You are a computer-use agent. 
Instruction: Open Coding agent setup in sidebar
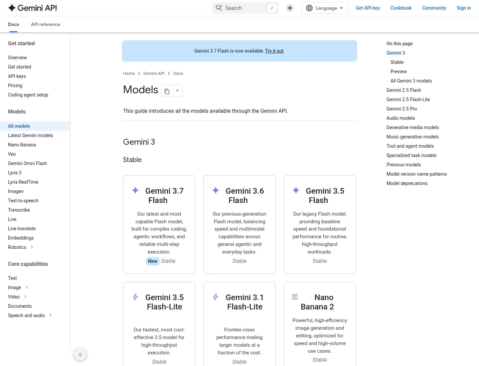click(28, 95)
